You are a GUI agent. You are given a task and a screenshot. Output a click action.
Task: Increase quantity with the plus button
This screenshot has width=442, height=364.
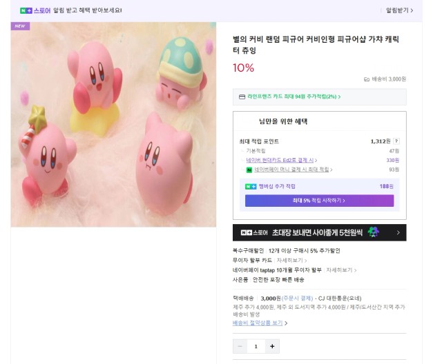272,346
